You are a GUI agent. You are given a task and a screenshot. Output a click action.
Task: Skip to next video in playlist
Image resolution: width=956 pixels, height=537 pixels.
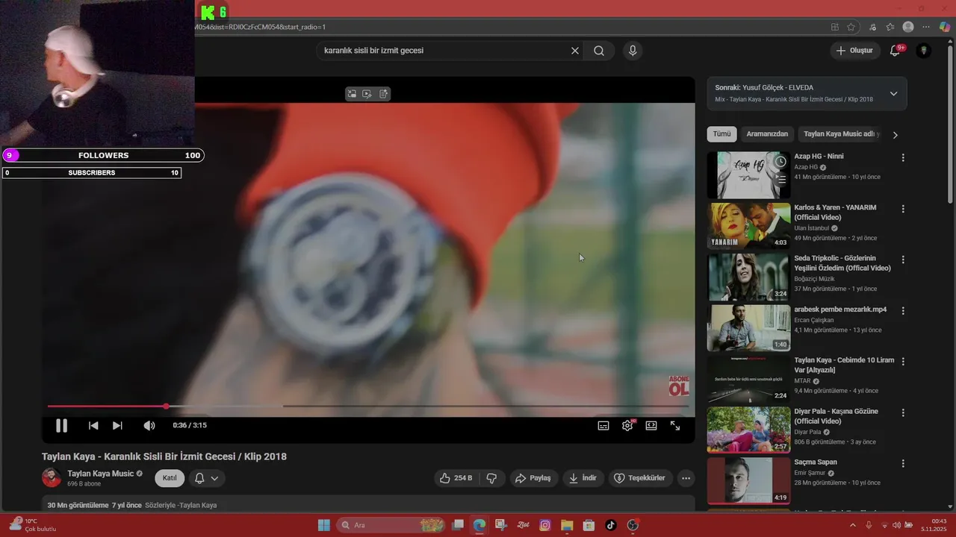click(x=117, y=425)
